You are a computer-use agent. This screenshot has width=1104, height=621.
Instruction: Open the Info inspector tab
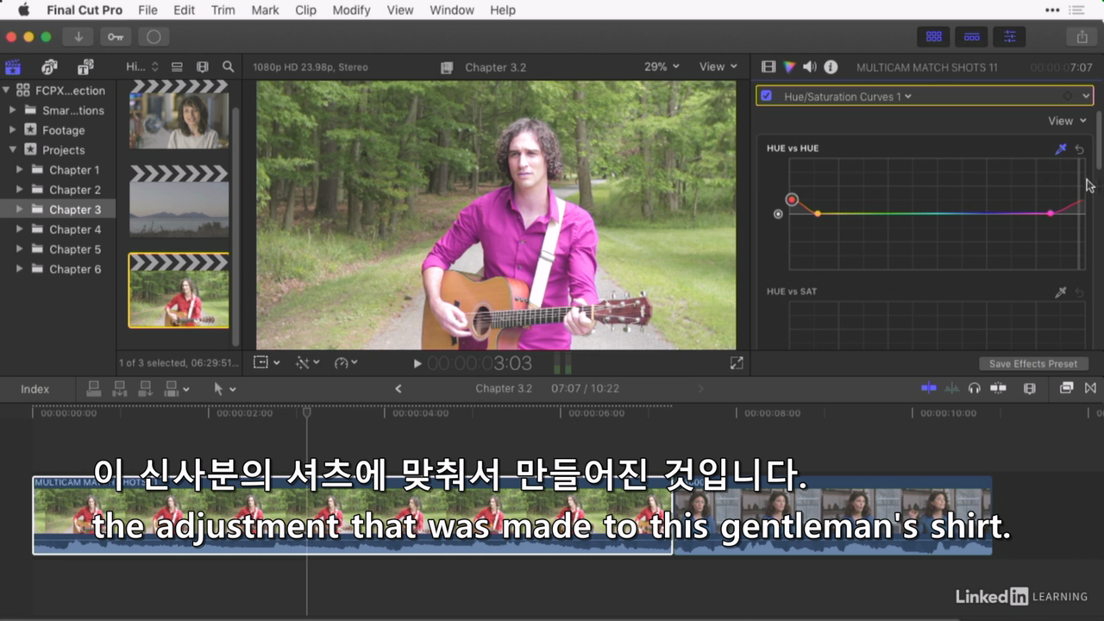coord(831,66)
